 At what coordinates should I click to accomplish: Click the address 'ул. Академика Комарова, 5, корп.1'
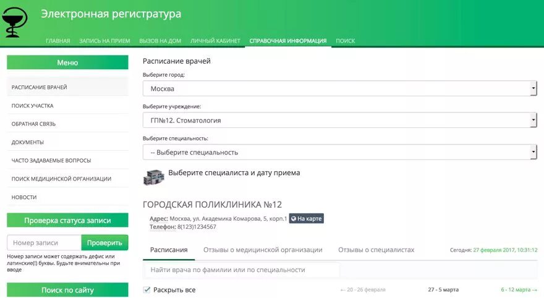pos(240,219)
